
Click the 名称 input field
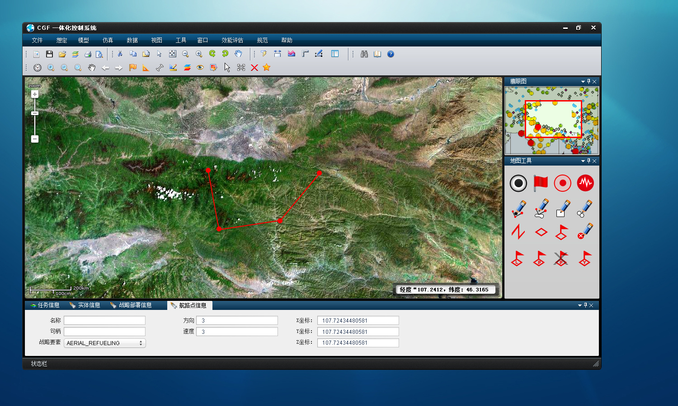pos(104,320)
